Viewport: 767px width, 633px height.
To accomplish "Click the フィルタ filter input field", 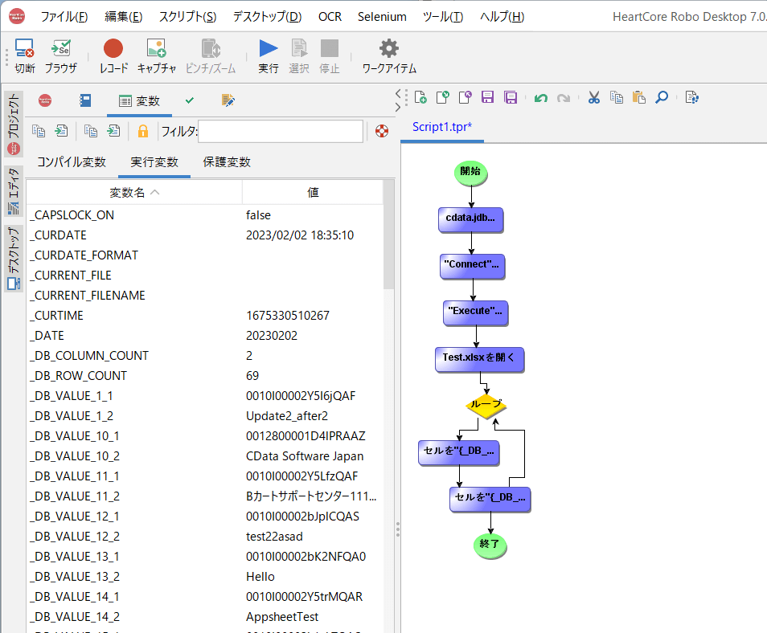I will tap(281, 132).
